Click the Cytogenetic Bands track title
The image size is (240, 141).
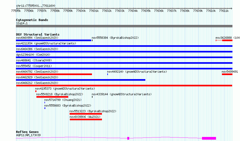(x=32, y=20)
